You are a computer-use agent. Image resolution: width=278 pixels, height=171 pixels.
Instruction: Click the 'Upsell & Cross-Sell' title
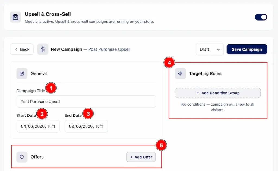(48, 14)
